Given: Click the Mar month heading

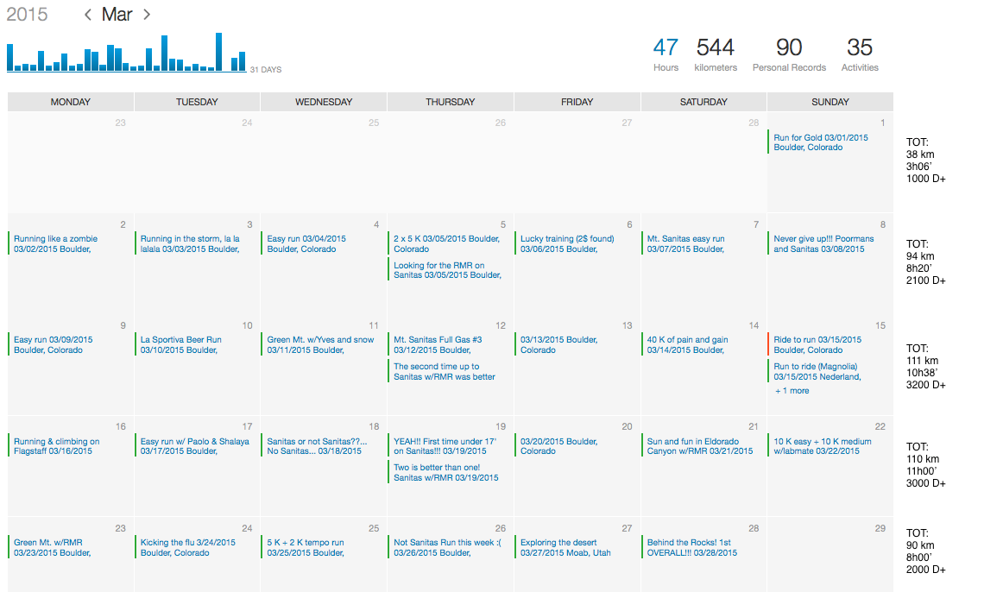Looking at the screenshot, I should (x=117, y=15).
